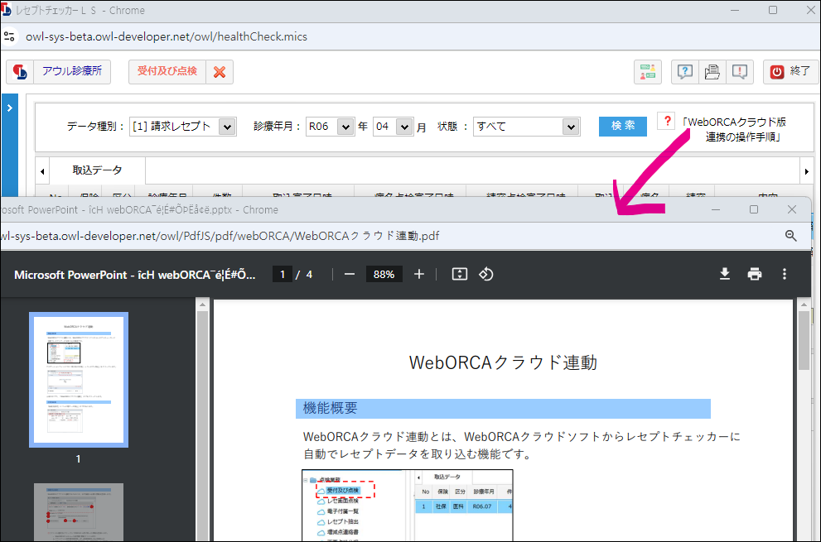Viewport: 821px width, 542px height.
Task: Open the help question-mark speech bubble icon
Action: pos(685,72)
